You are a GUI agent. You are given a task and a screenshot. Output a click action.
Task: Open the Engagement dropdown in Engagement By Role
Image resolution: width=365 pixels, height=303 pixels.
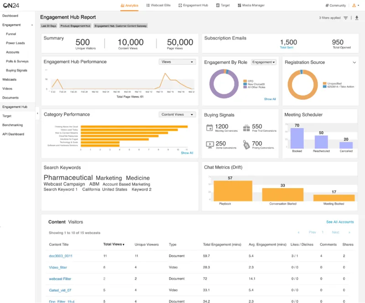pos(264,62)
